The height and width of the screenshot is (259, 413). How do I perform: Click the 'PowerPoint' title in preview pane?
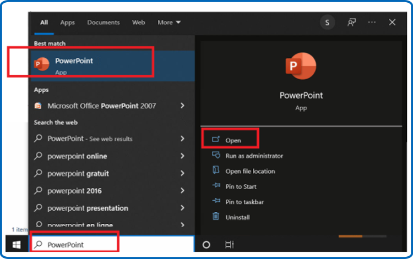coord(301,95)
